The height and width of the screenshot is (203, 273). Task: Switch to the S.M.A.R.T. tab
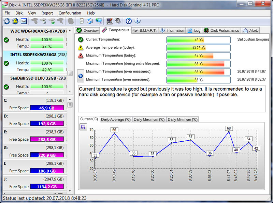click(145, 30)
